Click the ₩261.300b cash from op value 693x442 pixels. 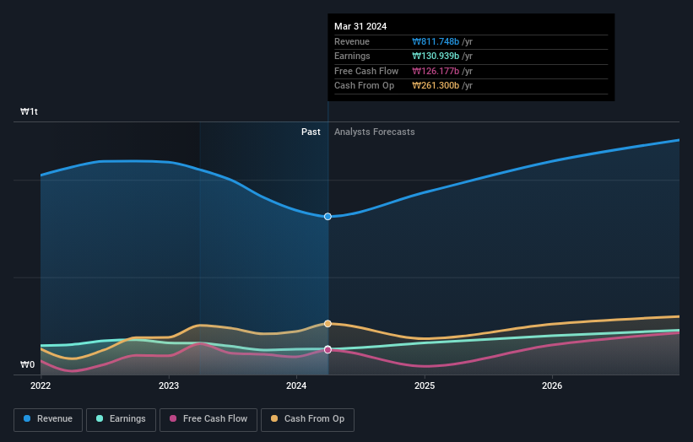(x=436, y=86)
